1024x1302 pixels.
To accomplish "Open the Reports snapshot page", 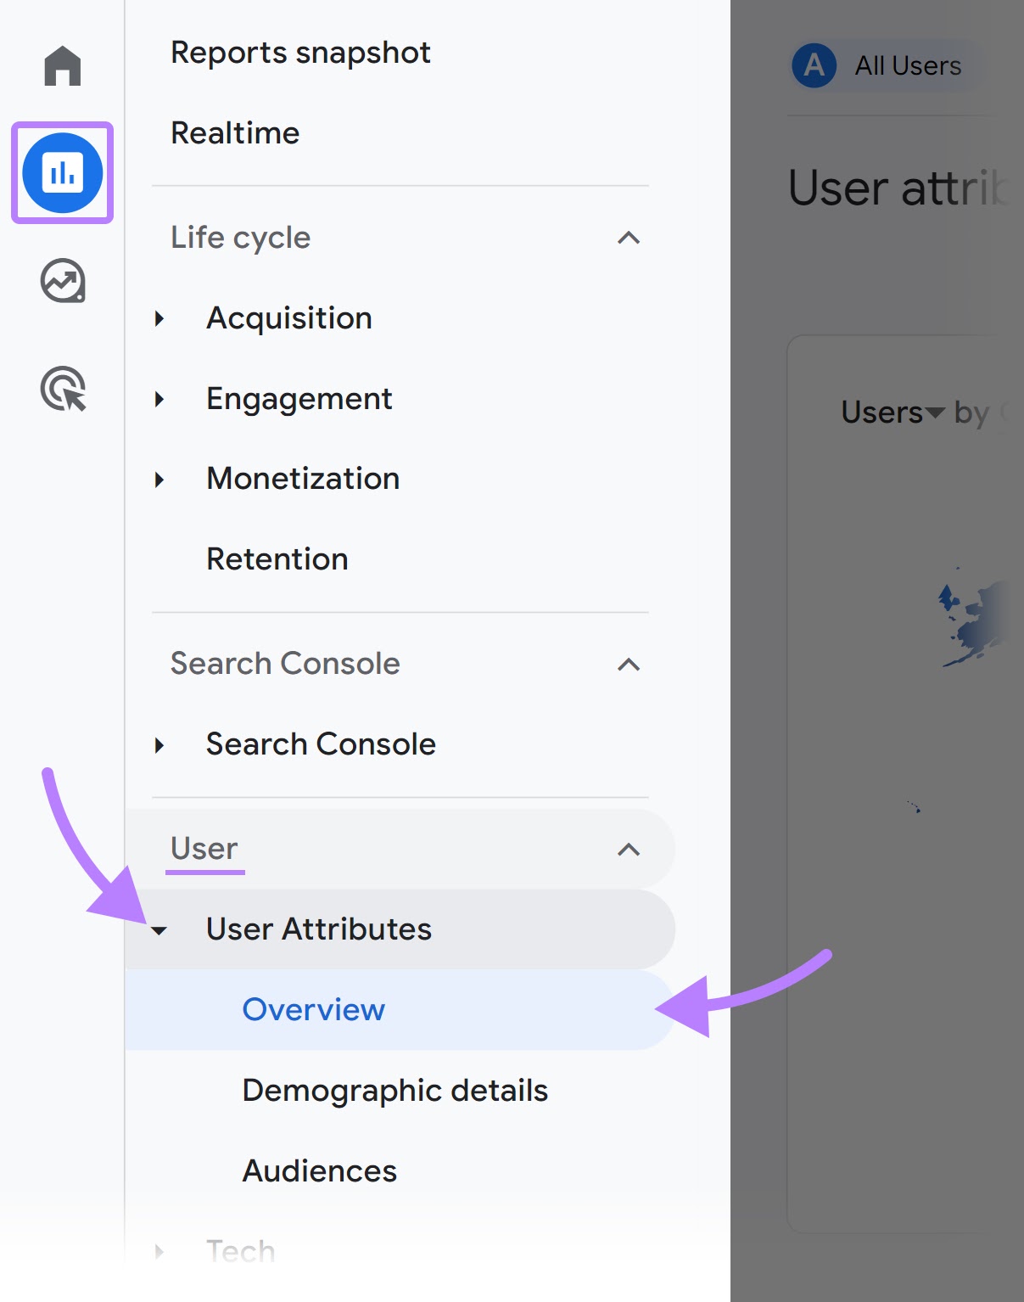I will coord(299,53).
